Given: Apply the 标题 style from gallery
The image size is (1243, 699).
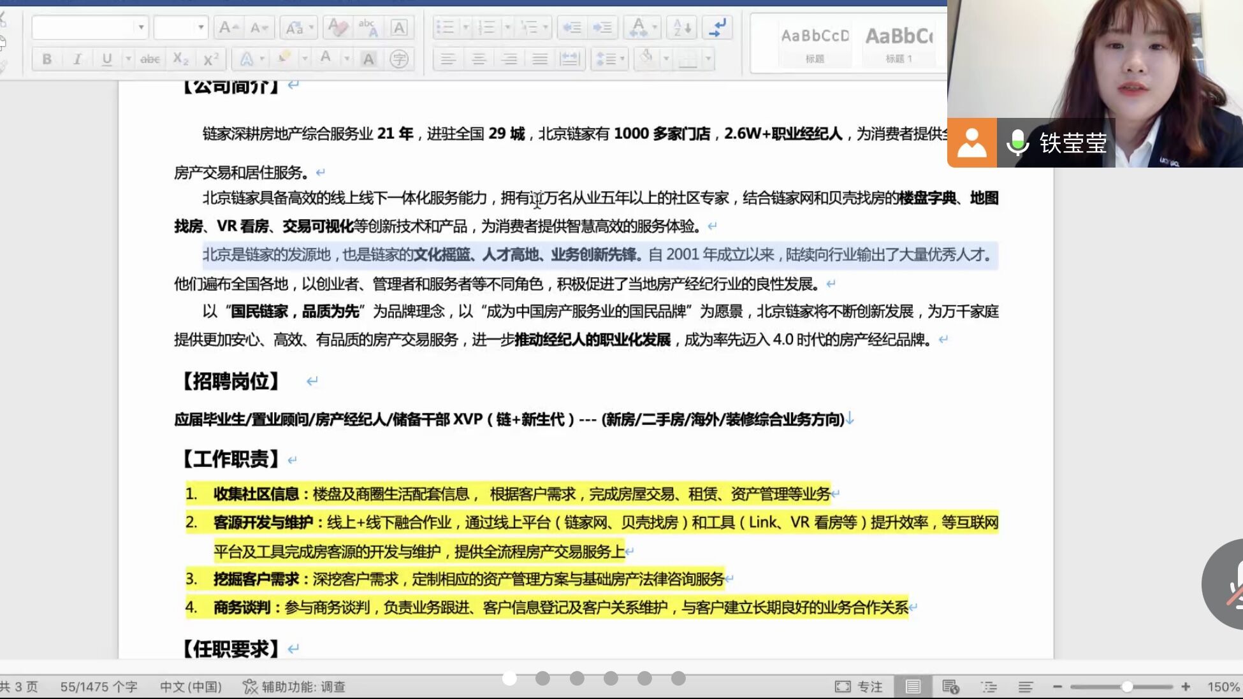Looking at the screenshot, I should tap(815, 43).
